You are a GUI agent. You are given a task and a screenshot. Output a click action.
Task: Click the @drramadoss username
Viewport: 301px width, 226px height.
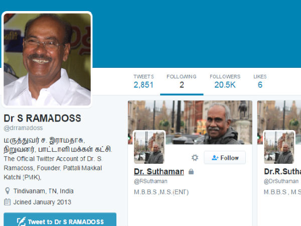(23, 128)
